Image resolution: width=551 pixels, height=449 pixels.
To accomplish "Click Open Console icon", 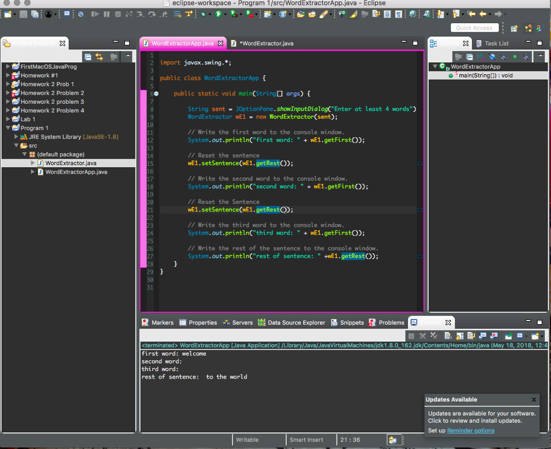I will (535, 336).
